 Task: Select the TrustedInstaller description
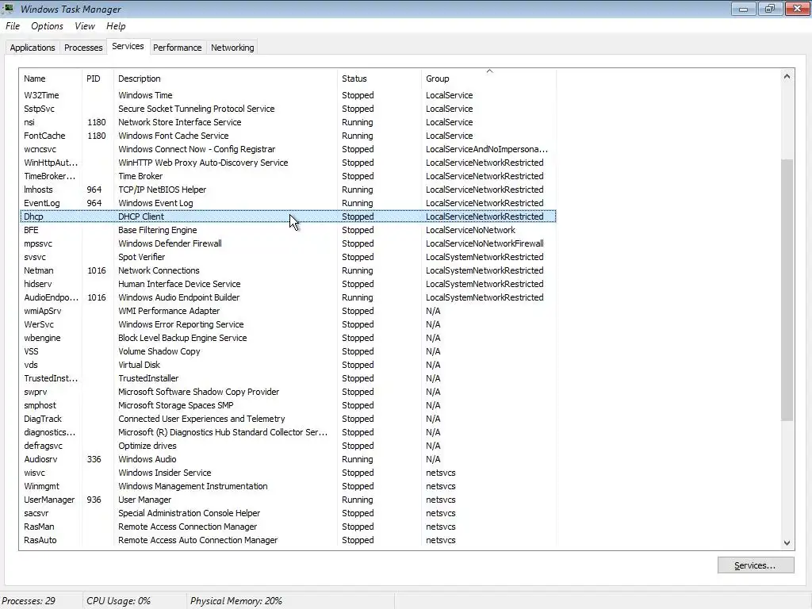point(148,378)
